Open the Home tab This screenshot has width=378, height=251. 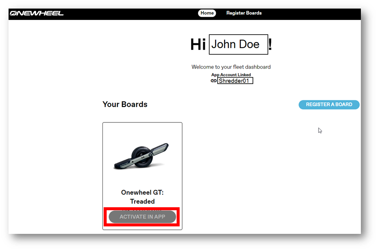pyautogui.click(x=207, y=13)
